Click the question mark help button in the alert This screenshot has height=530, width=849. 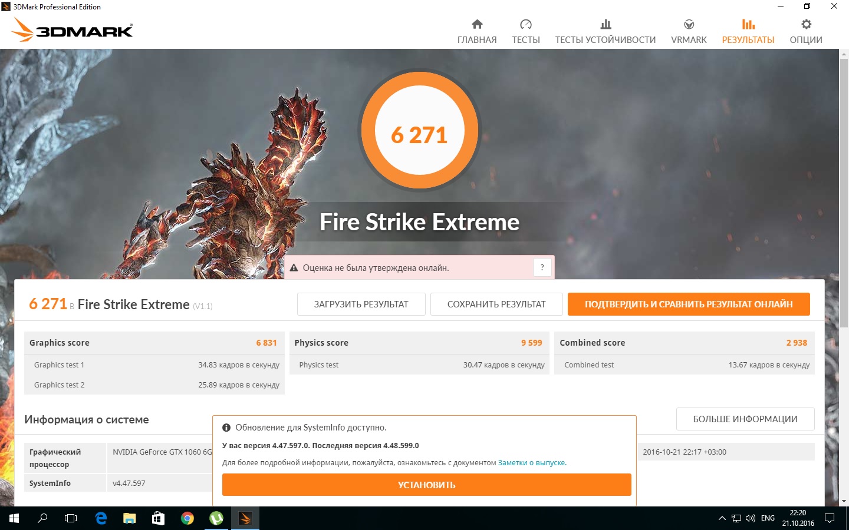click(542, 268)
